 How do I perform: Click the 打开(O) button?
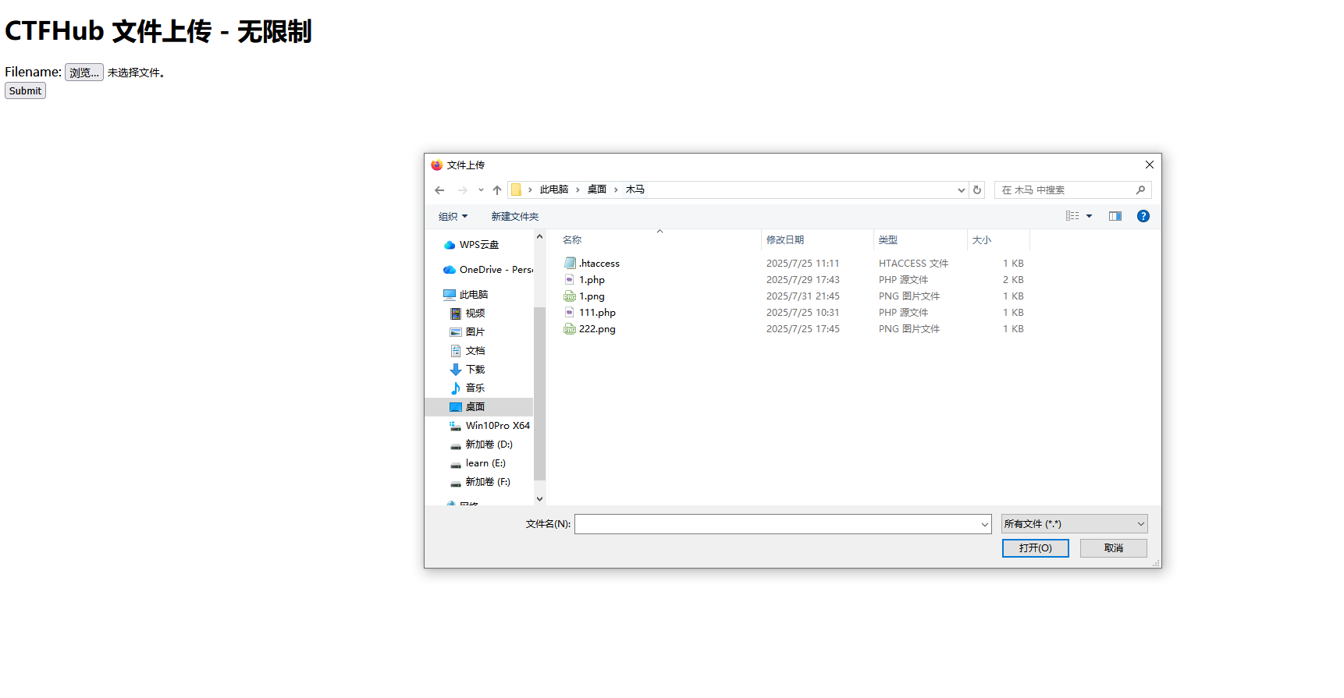1035,548
